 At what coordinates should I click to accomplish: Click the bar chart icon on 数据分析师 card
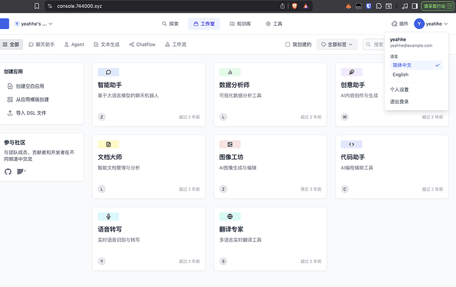tap(230, 72)
